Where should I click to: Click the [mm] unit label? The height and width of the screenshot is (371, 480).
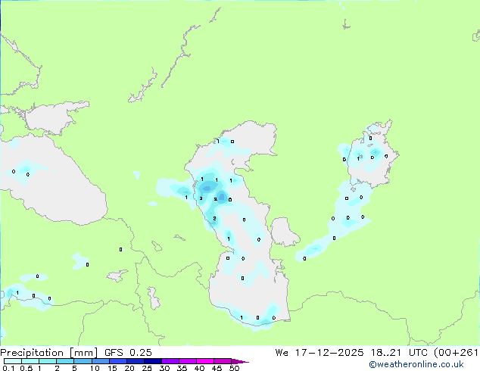click(x=84, y=353)
